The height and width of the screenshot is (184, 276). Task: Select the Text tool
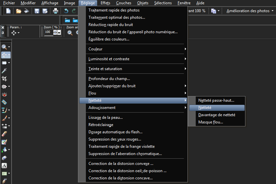(4, 166)
